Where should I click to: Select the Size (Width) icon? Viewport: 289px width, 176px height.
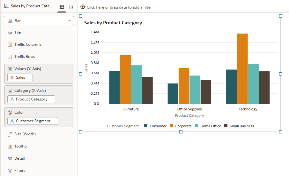10,134
